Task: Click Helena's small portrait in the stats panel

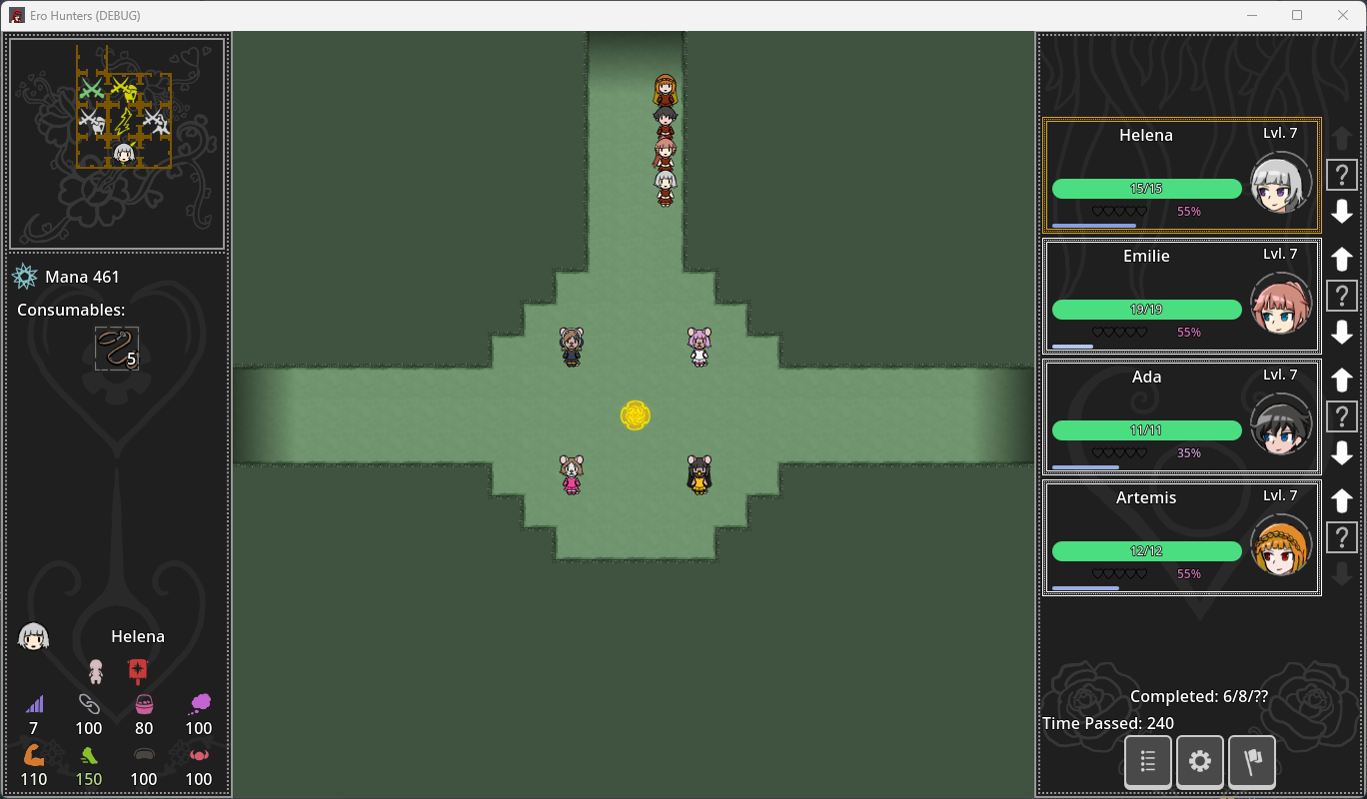Action: coord(34,636)
